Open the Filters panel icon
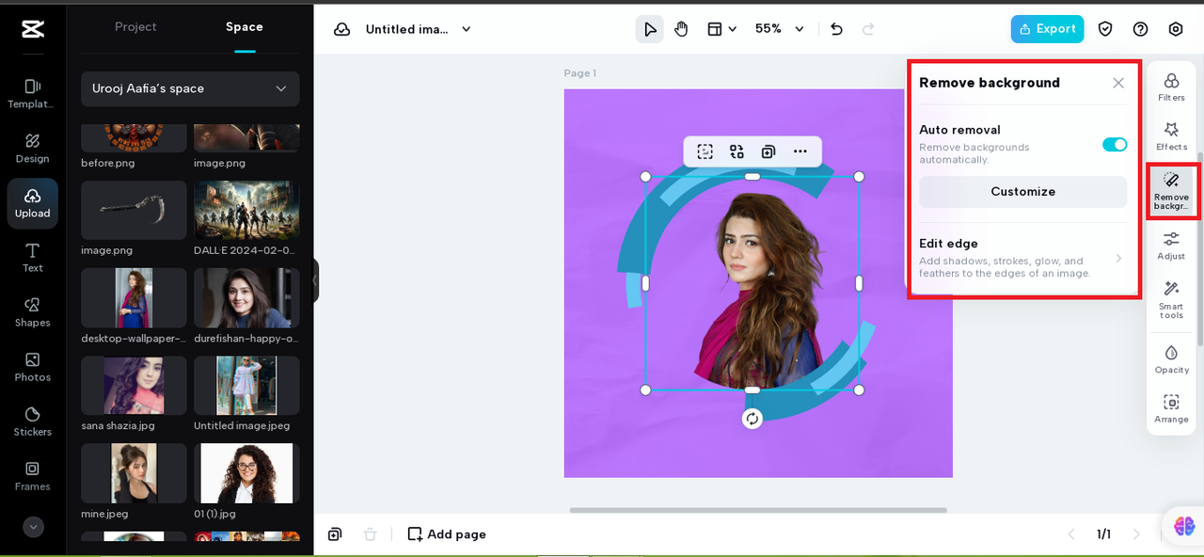Image resolution: width=1204 pixels, height=557 pixels. (x=1171, y=87)
